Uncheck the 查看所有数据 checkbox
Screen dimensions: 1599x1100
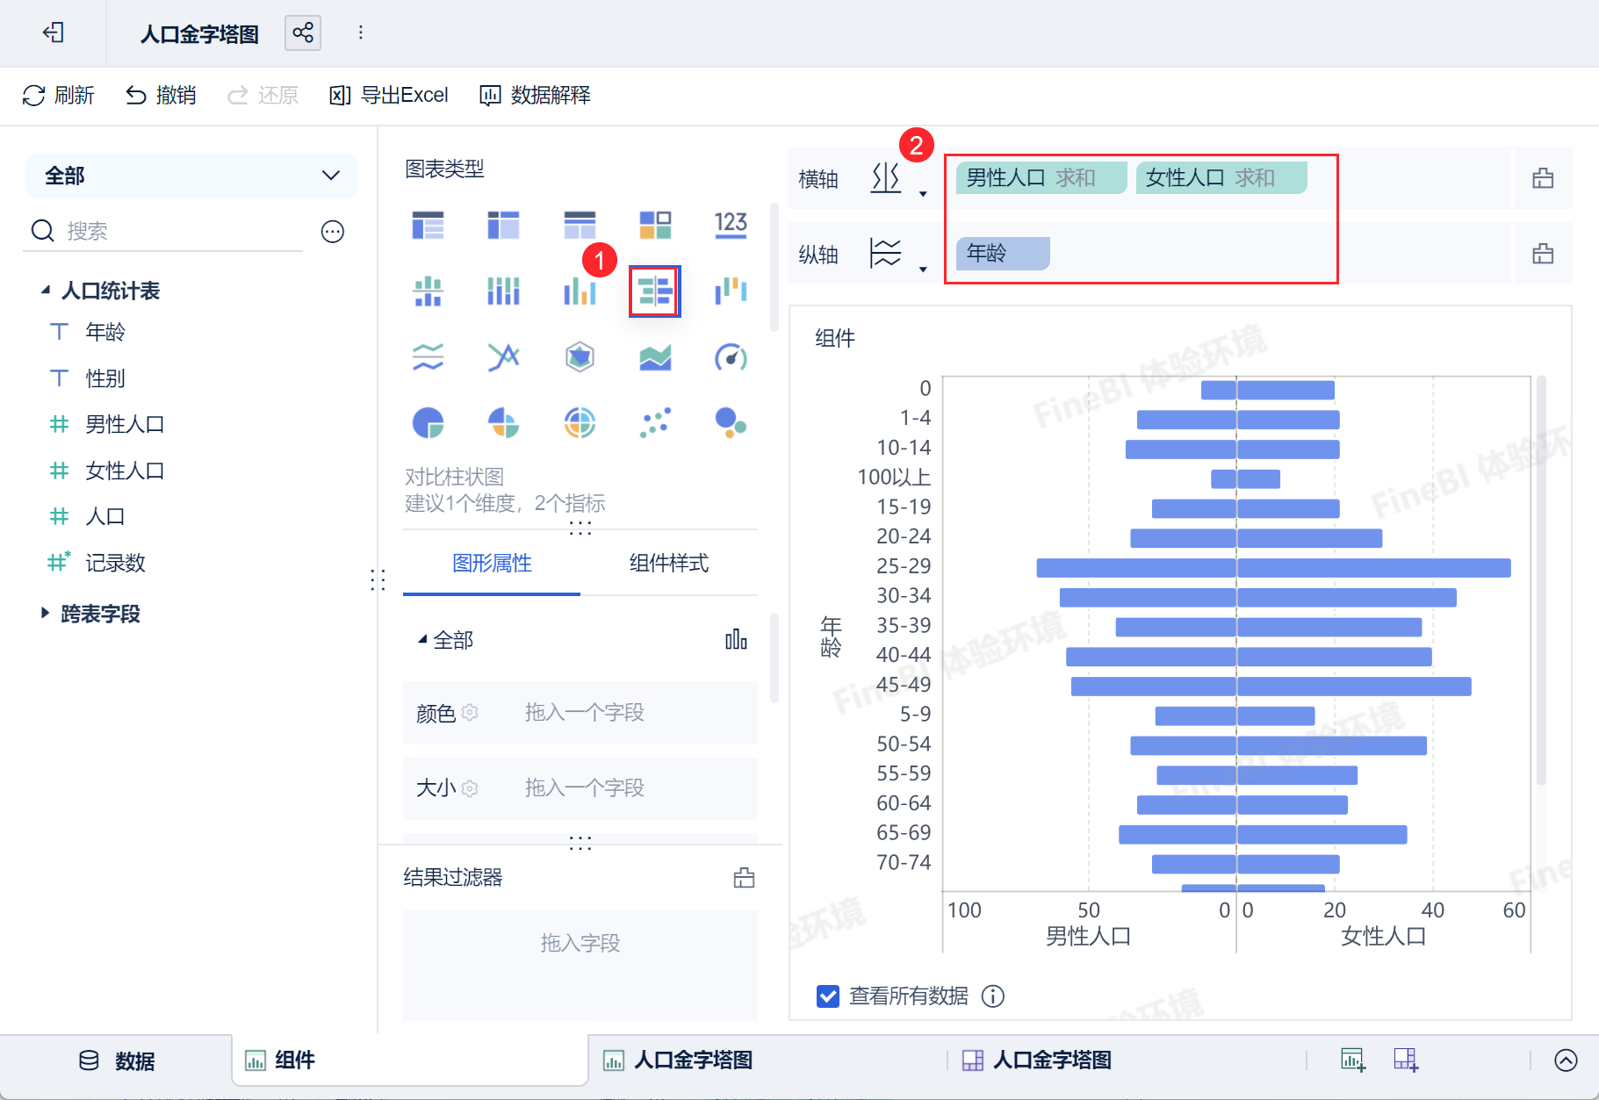click(x=827, y=996)
